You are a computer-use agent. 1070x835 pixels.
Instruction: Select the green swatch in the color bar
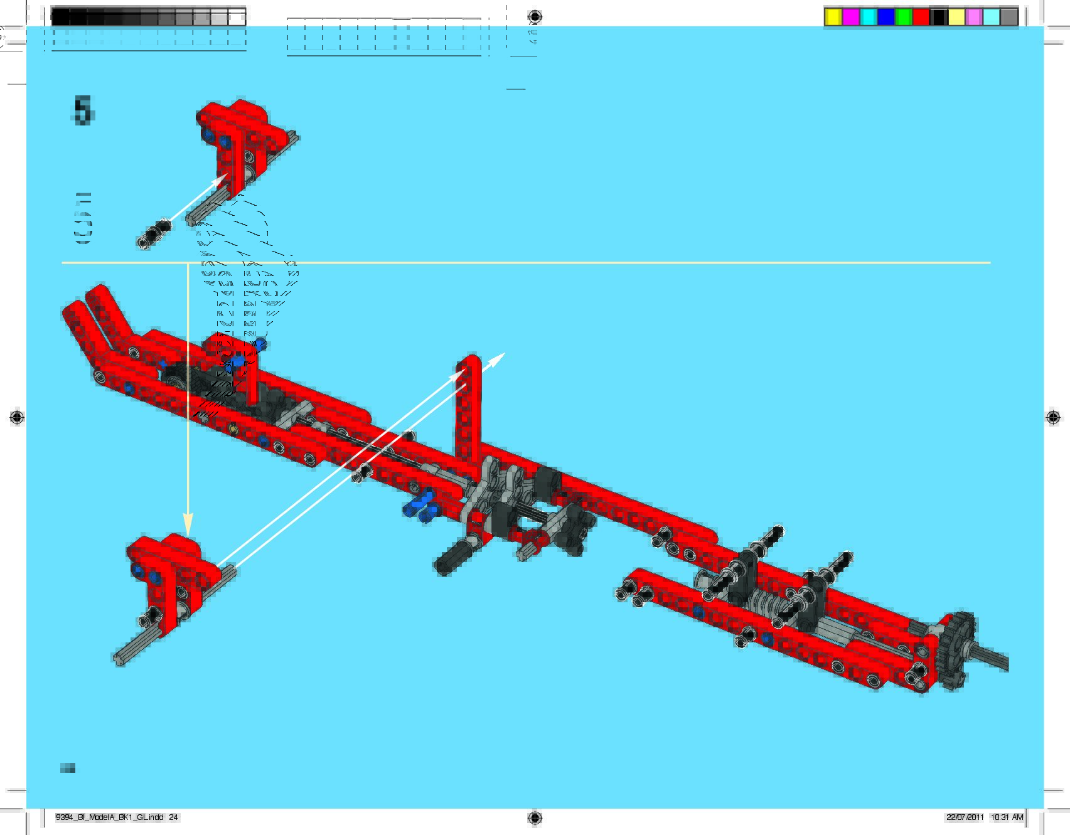click(903, 17)
